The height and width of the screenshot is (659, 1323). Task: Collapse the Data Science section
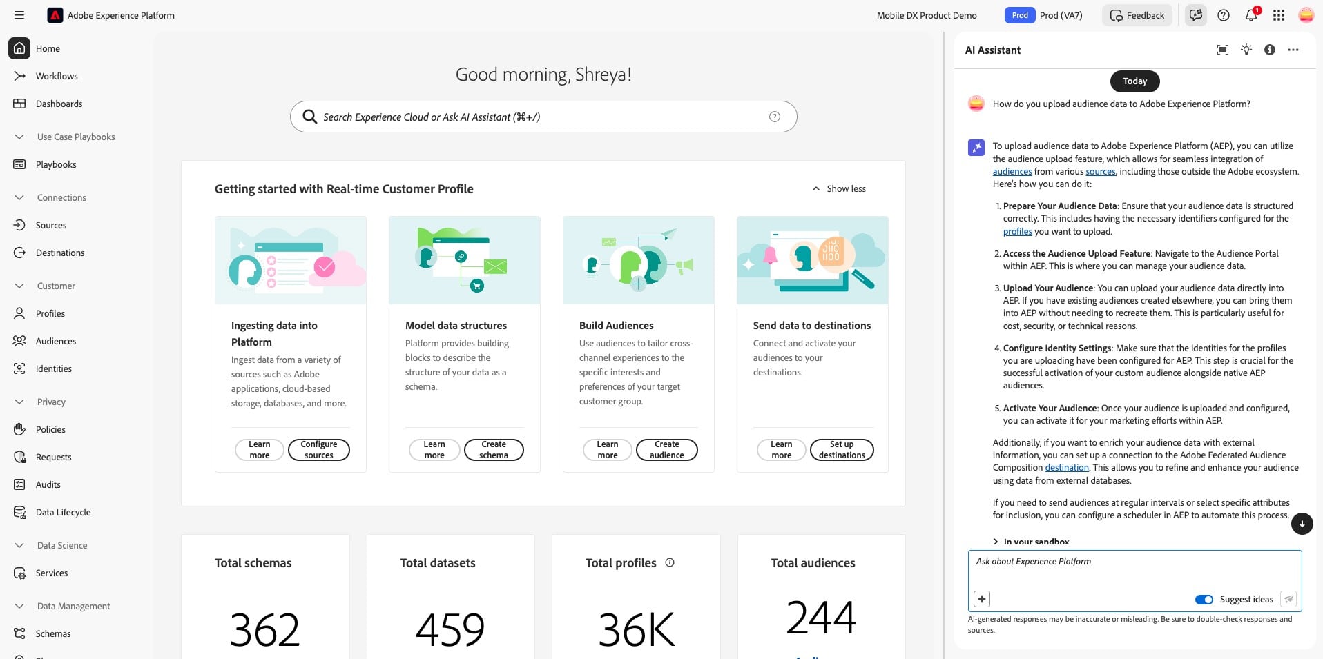[19, 545]
